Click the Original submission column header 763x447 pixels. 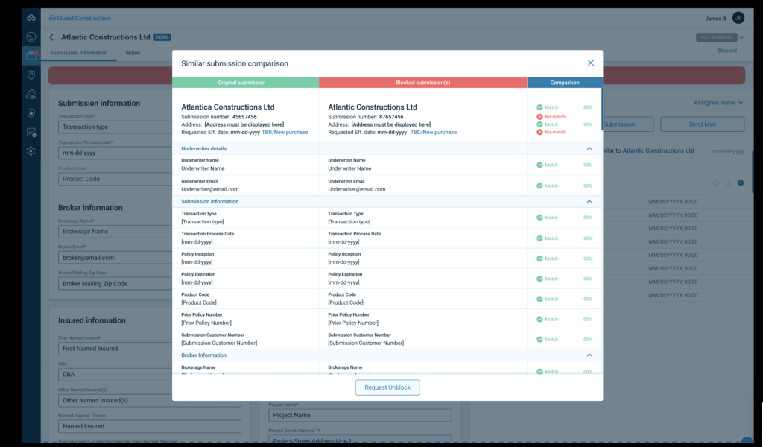[x=245, y=83]
